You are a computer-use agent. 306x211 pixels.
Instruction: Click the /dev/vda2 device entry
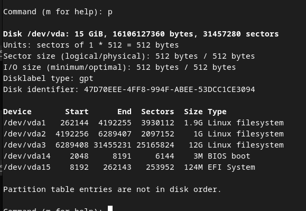(25, 134)
